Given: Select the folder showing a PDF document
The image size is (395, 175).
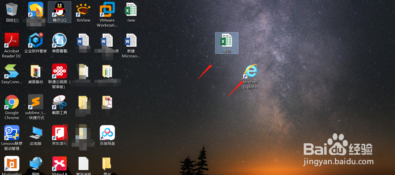Looking at the screenshot, I should (107, 102).
